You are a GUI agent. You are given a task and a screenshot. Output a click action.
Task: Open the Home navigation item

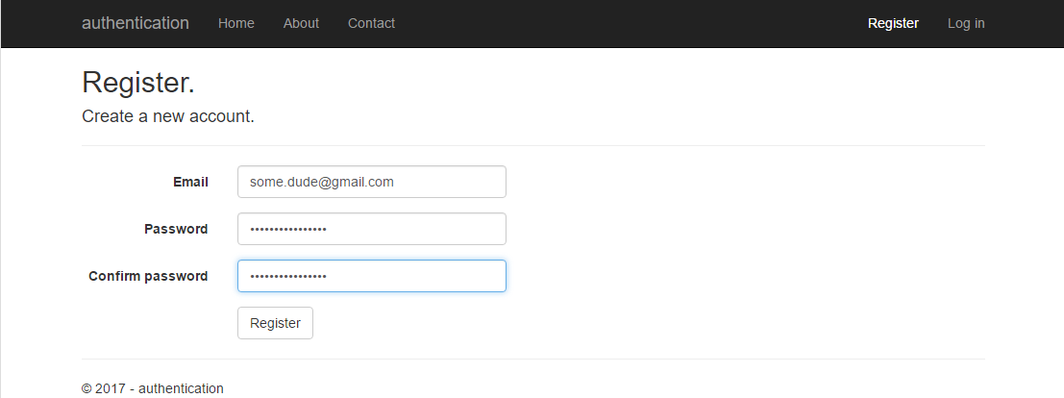(x=236, y=23)
